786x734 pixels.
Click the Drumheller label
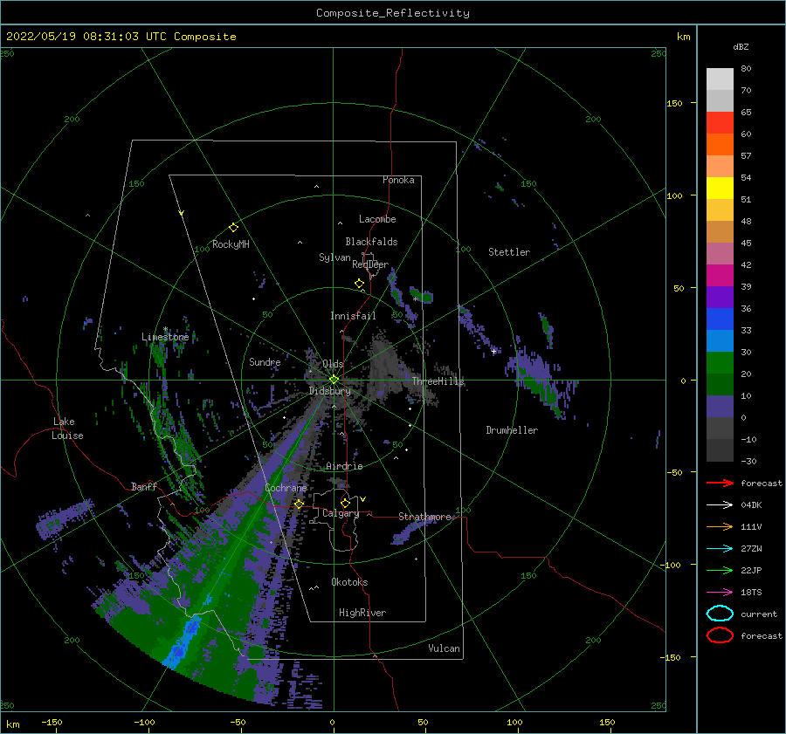click(x=512, y=430)
